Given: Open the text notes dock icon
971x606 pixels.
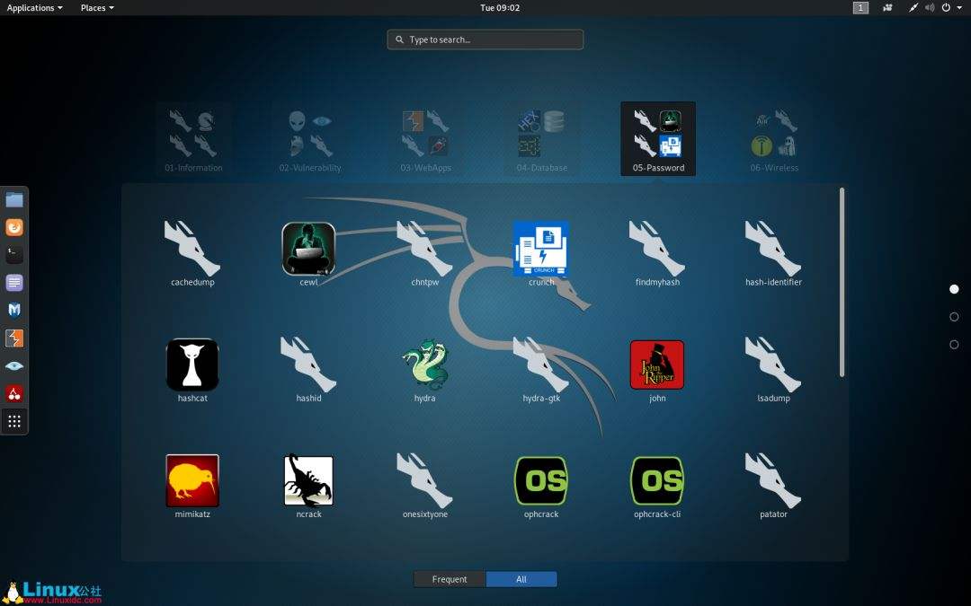Looking at the screenshot, I should pos(14,283).
